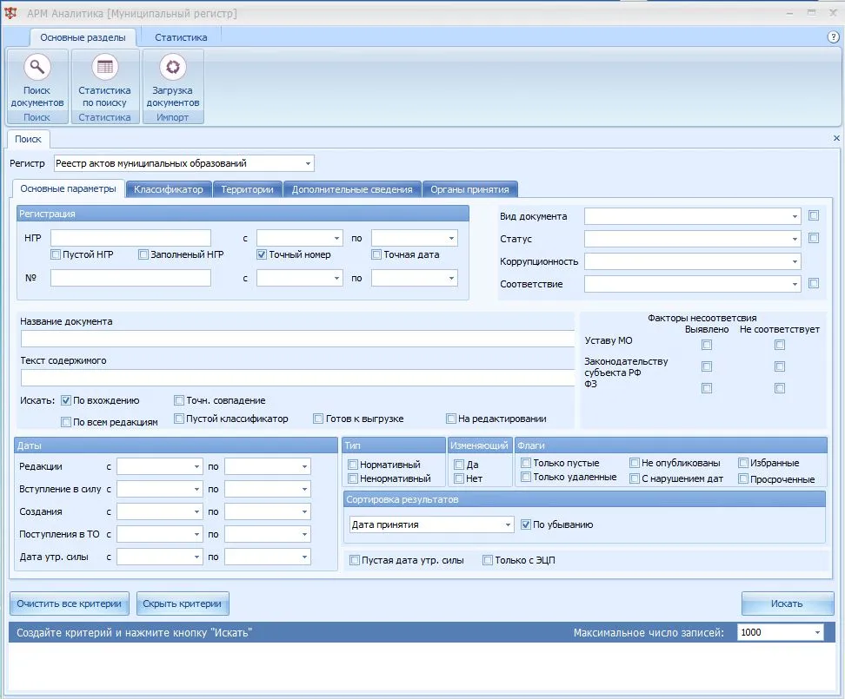Tick the Нормативный type checkbox
Viewport: 845px width, 699px height.
(x=353, y=465)
